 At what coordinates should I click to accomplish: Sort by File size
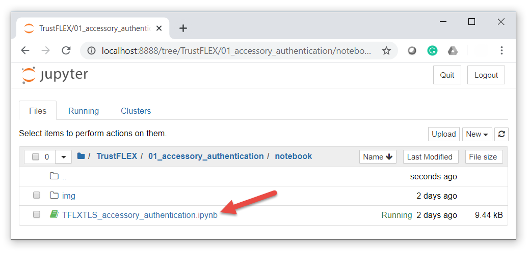[484, 157]
